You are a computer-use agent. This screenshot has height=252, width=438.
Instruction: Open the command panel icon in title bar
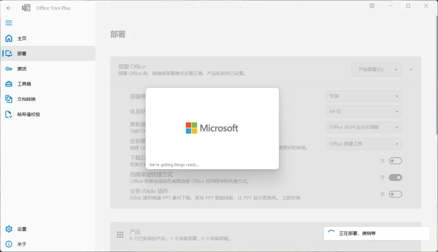click(372, 6)
